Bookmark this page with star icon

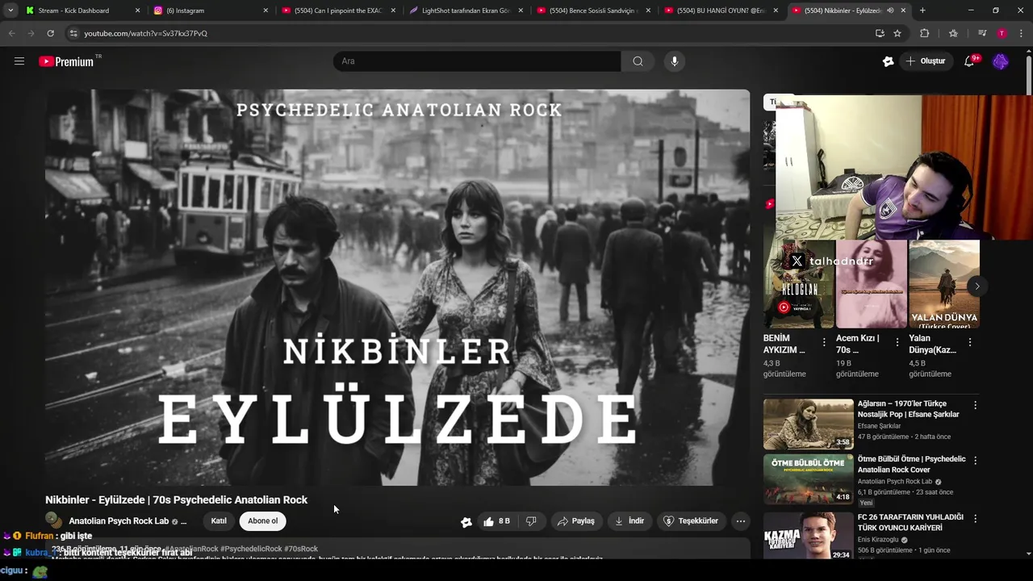(897, 33)
